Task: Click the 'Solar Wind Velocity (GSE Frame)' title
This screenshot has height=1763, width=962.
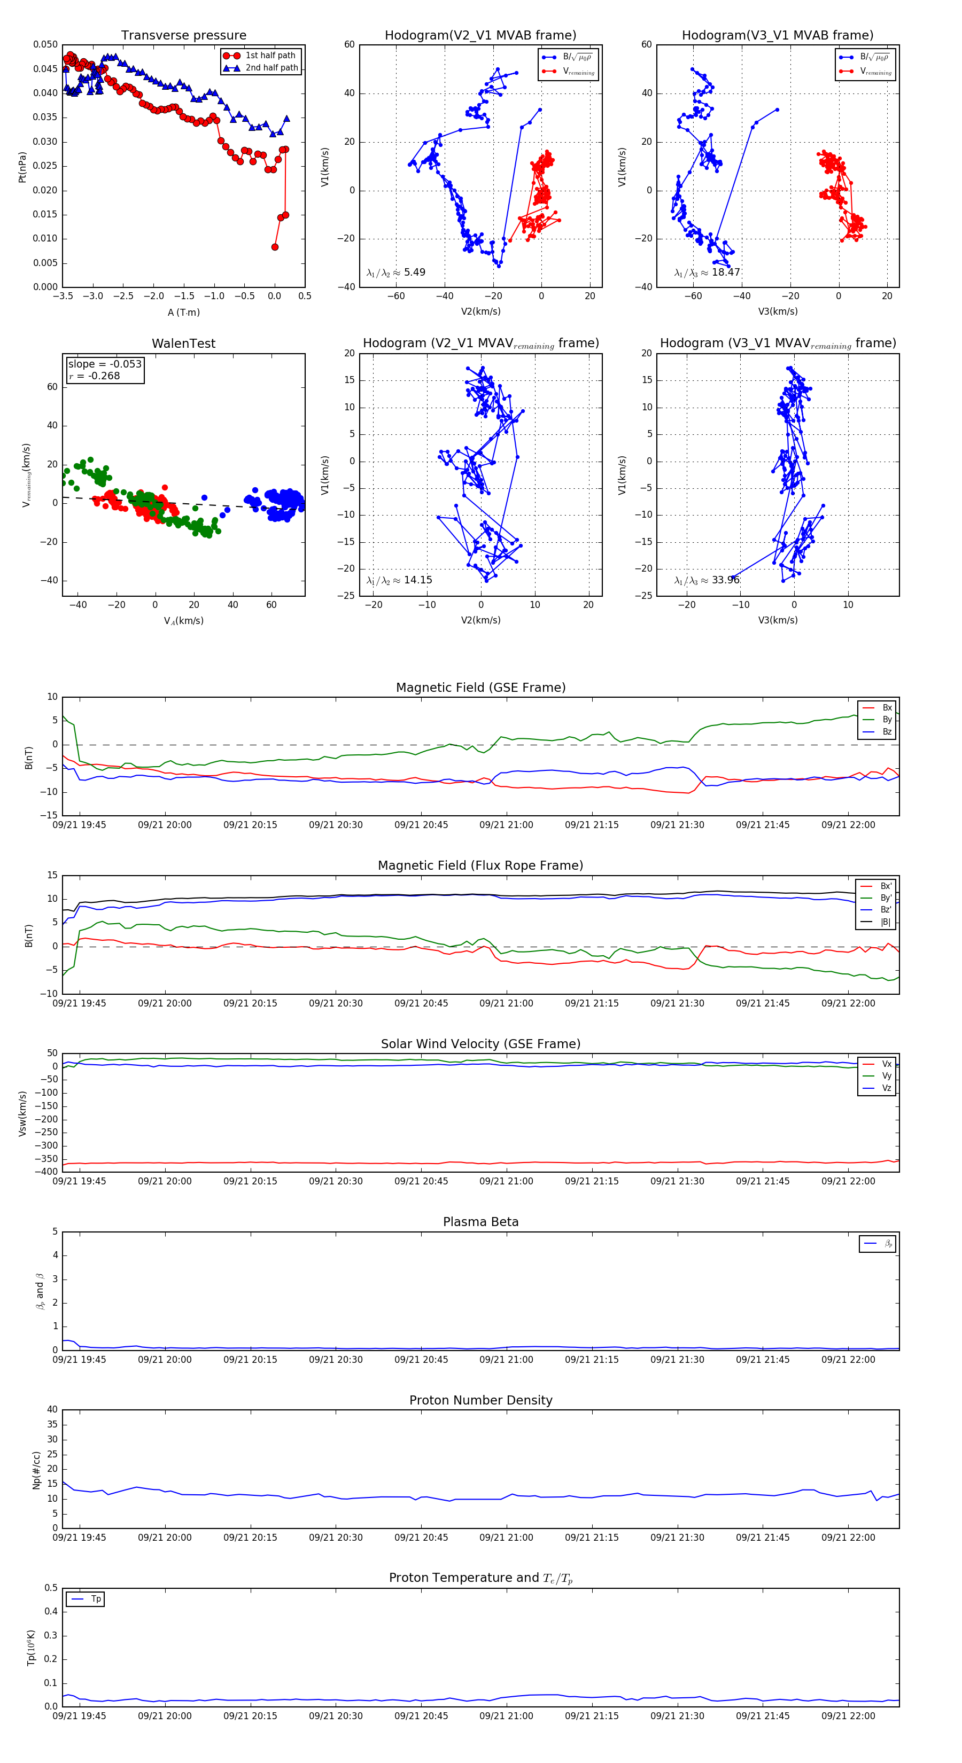Action: pyautogui.click(x=480, y=1044)
